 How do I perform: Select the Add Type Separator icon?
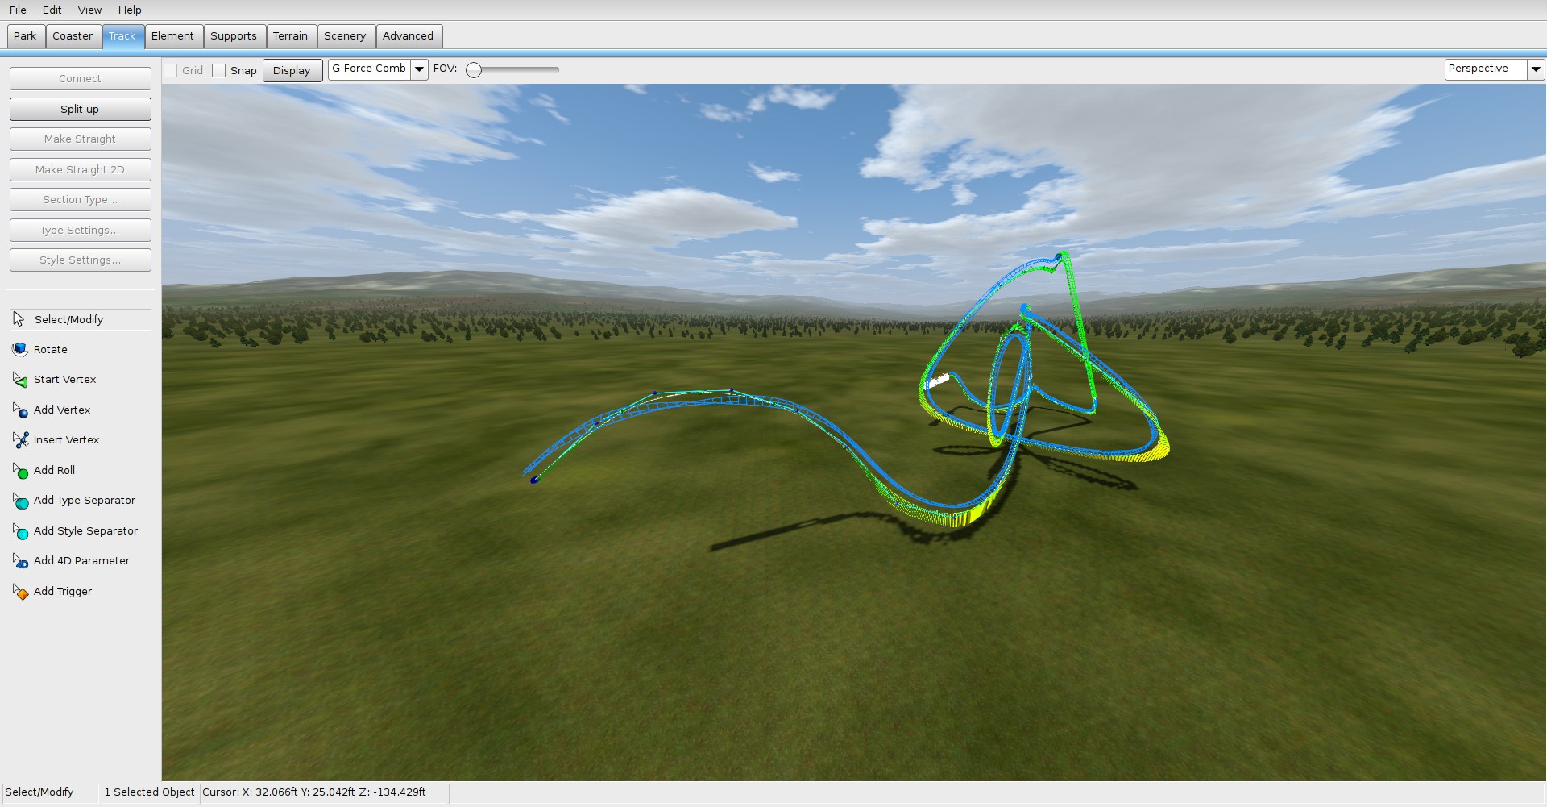[x=20, y=501]
